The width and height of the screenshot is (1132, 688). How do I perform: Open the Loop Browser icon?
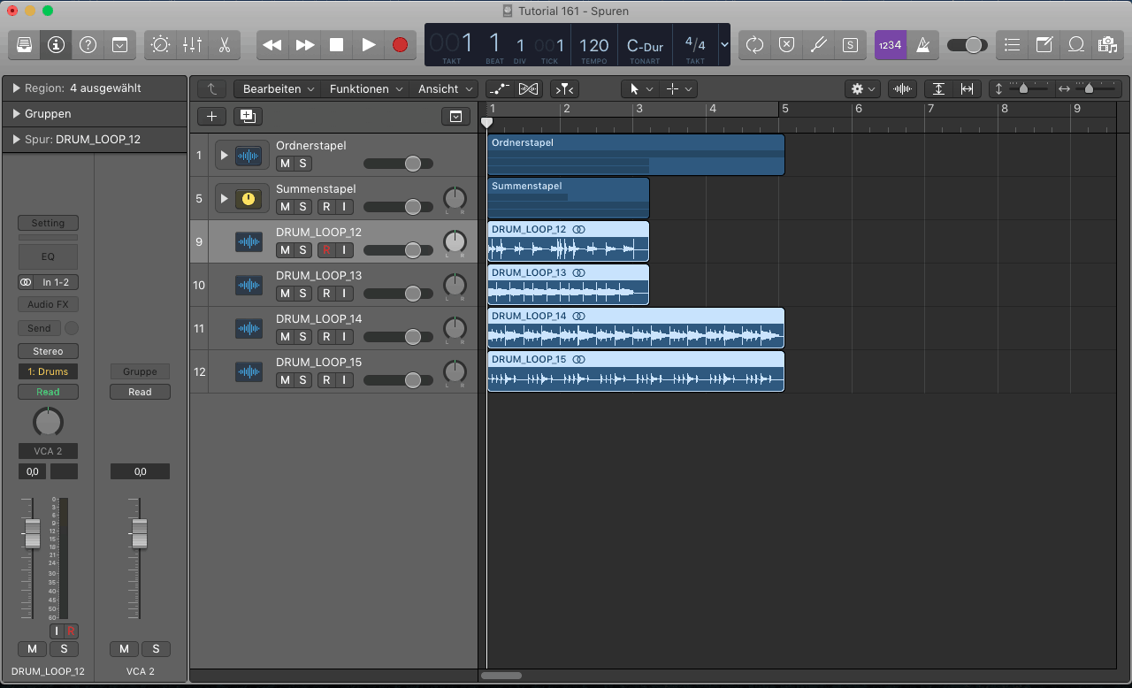point(1076,44)
